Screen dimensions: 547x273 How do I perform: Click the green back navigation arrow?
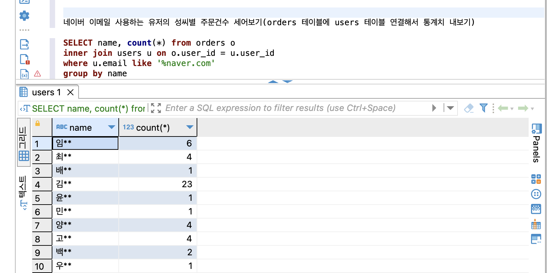[x=503, y=108]
